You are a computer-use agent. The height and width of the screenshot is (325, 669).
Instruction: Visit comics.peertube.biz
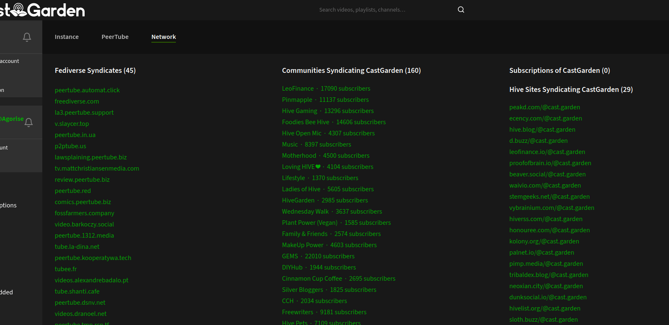point(83,202)
